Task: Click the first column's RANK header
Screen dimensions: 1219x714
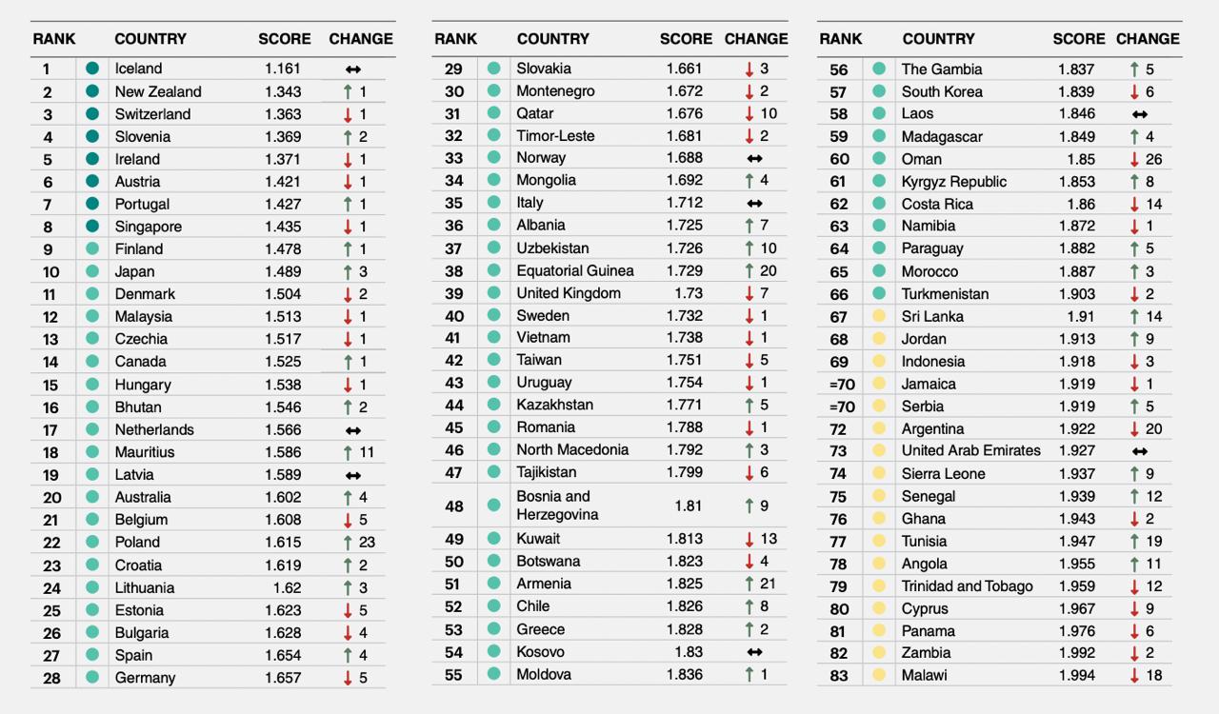Action: pos(54,39)
